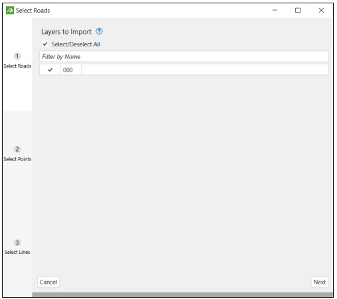337x299 pixels.
Task: Open the help icon beside Layers to Import
Action: [x=99, y=31]
